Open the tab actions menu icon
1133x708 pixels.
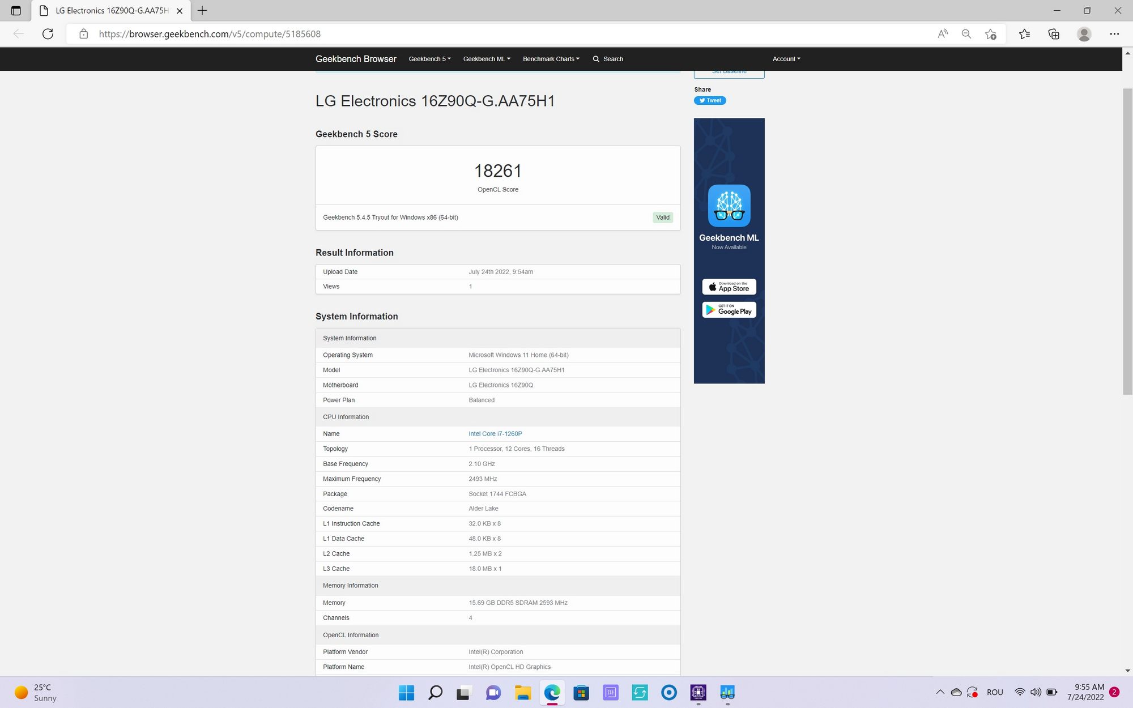click(x=16, y=11)
